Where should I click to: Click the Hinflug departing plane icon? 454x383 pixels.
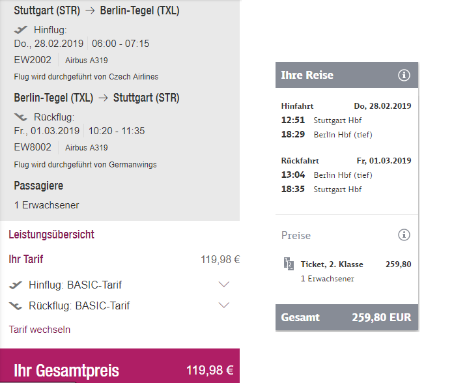click(21, 29)
